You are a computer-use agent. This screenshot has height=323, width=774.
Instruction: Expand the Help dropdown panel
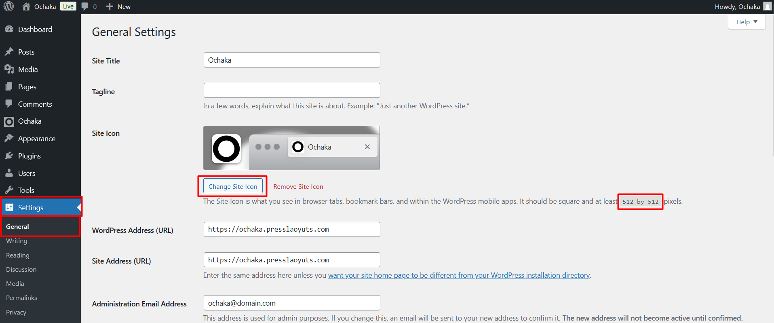[x=747, y=22]
